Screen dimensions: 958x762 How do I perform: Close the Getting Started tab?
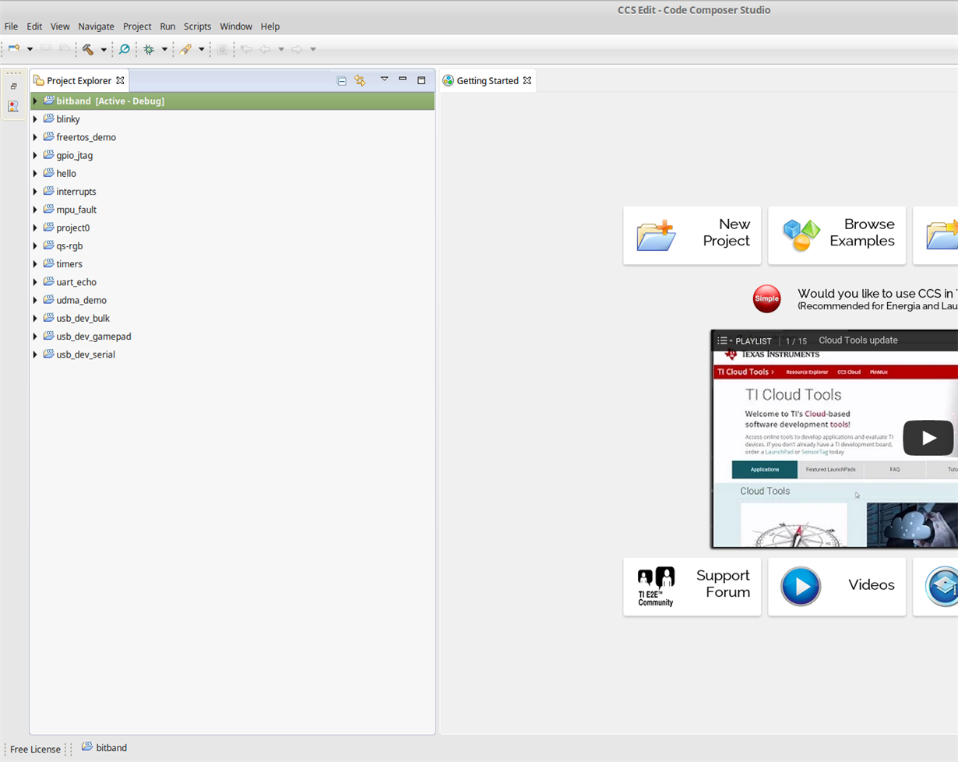527,80
